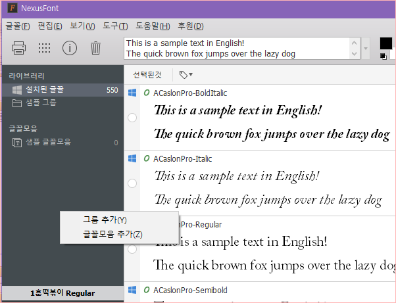Open the sample text history dropdown
The image size is (396, 303).
[x=366, y=48]
